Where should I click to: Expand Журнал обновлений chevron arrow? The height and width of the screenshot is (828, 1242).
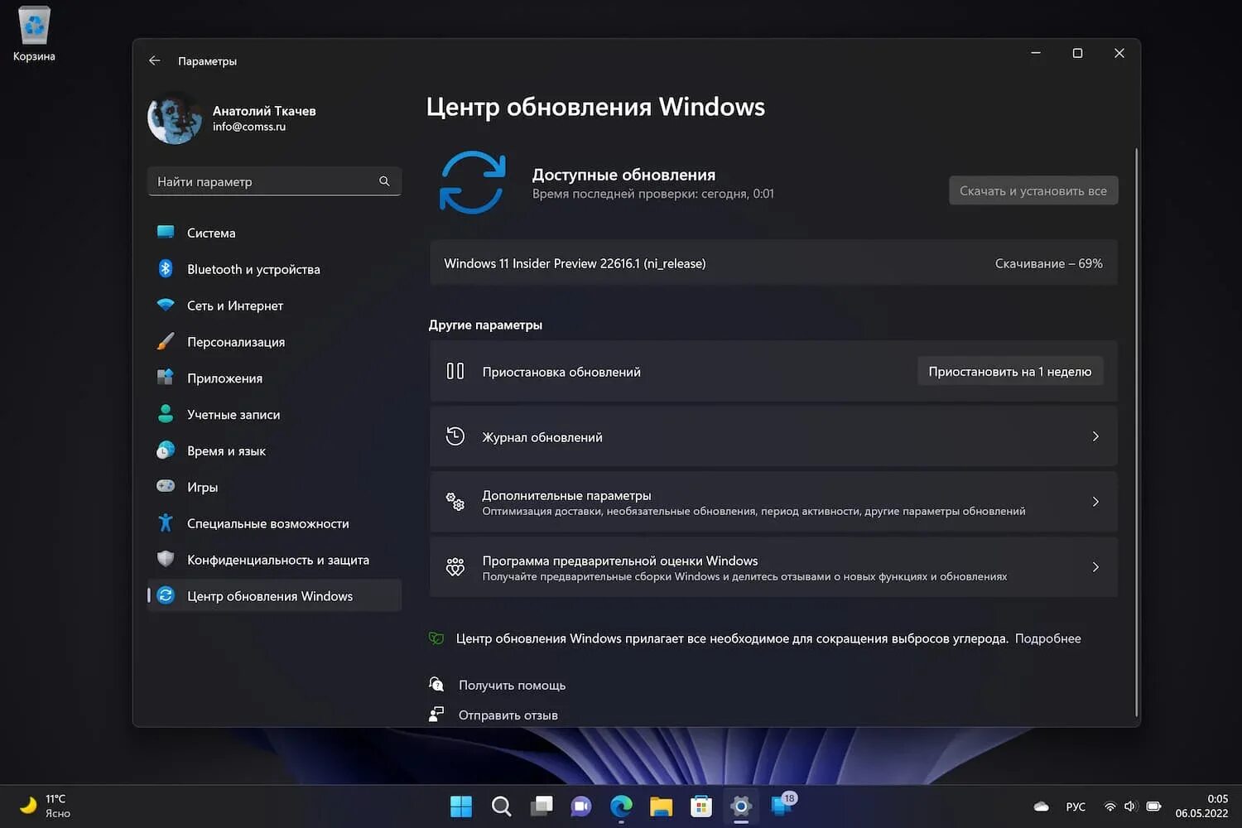coord(1095,436)
